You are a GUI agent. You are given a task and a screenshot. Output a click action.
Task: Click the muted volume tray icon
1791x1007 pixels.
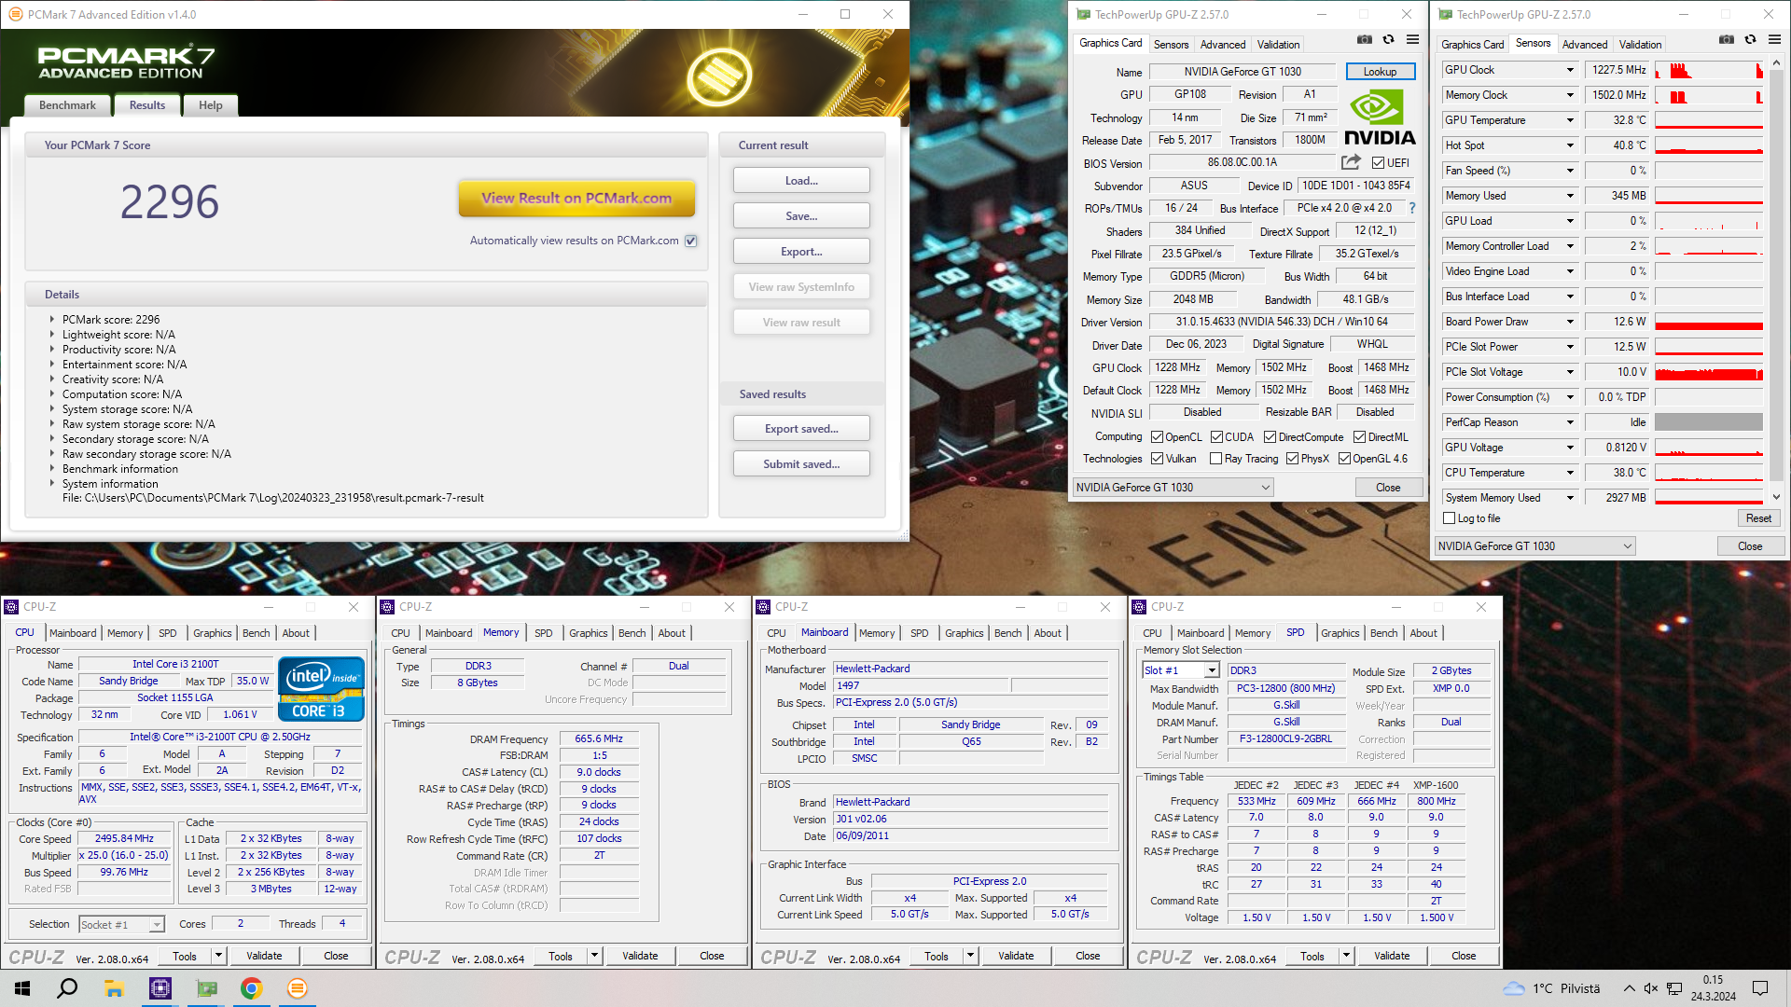click(x=1651, y=988)
